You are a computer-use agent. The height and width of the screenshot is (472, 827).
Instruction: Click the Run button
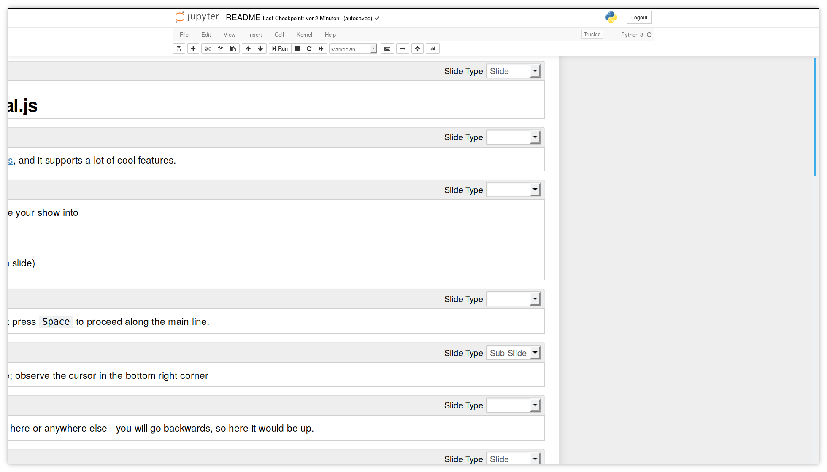click(280, 49)
